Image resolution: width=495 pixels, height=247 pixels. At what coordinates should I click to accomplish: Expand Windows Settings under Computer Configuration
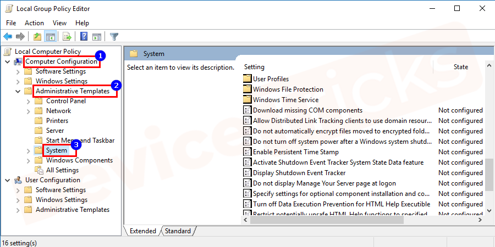(x=18, y=81)
